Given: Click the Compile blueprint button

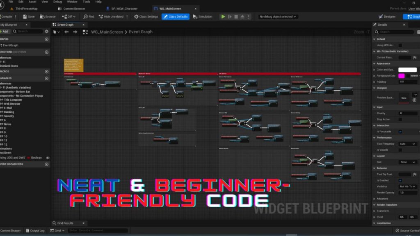Looking at the screenshot, I should click(6, 17).
